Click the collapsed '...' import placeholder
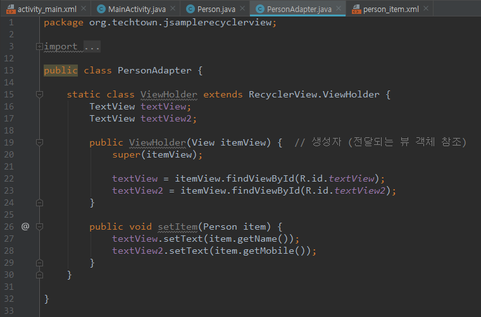 92,47
